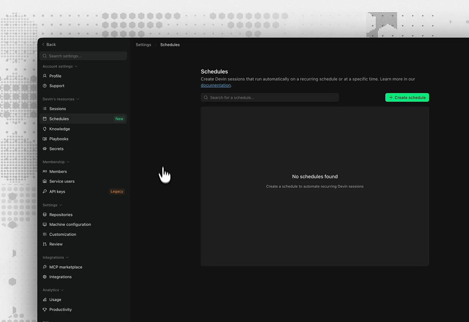The width and height of the screenshot is (469, 322).
Task: Go to Machine configuration settings
Action: click(x=70, y=224)
